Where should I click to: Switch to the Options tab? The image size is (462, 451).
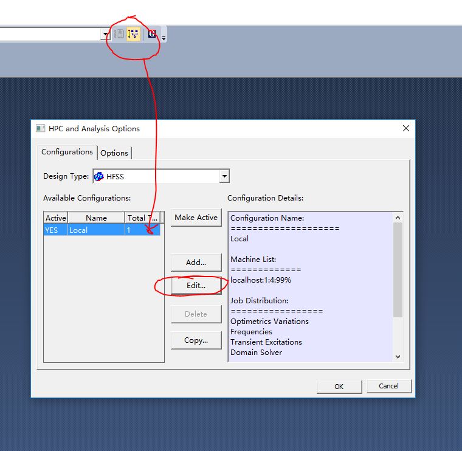tap(114, 153)
